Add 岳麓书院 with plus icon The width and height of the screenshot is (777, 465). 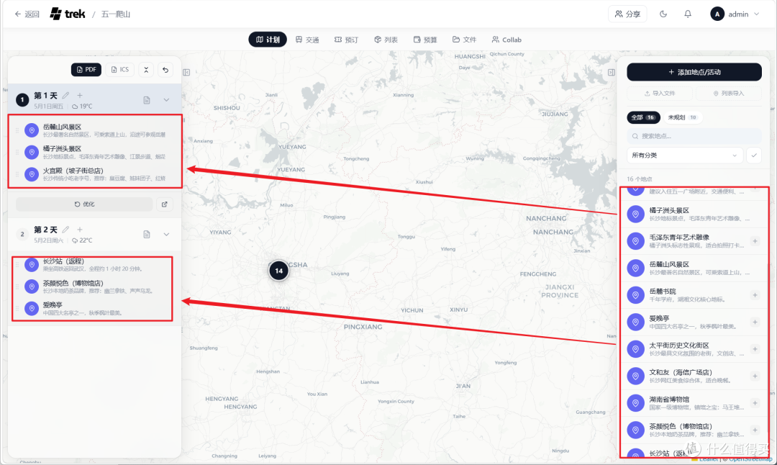755,295
